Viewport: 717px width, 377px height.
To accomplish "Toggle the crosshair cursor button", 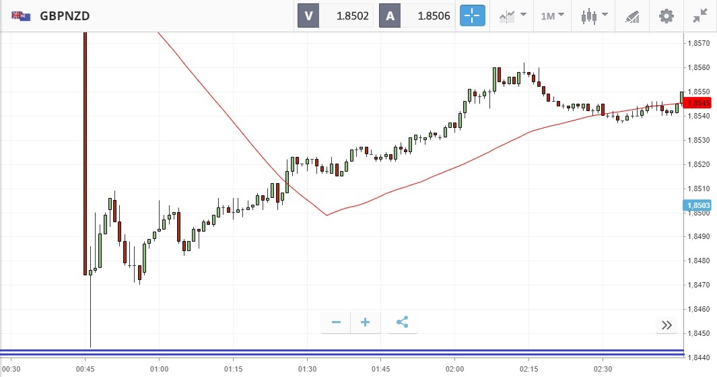I will point(473,15).
